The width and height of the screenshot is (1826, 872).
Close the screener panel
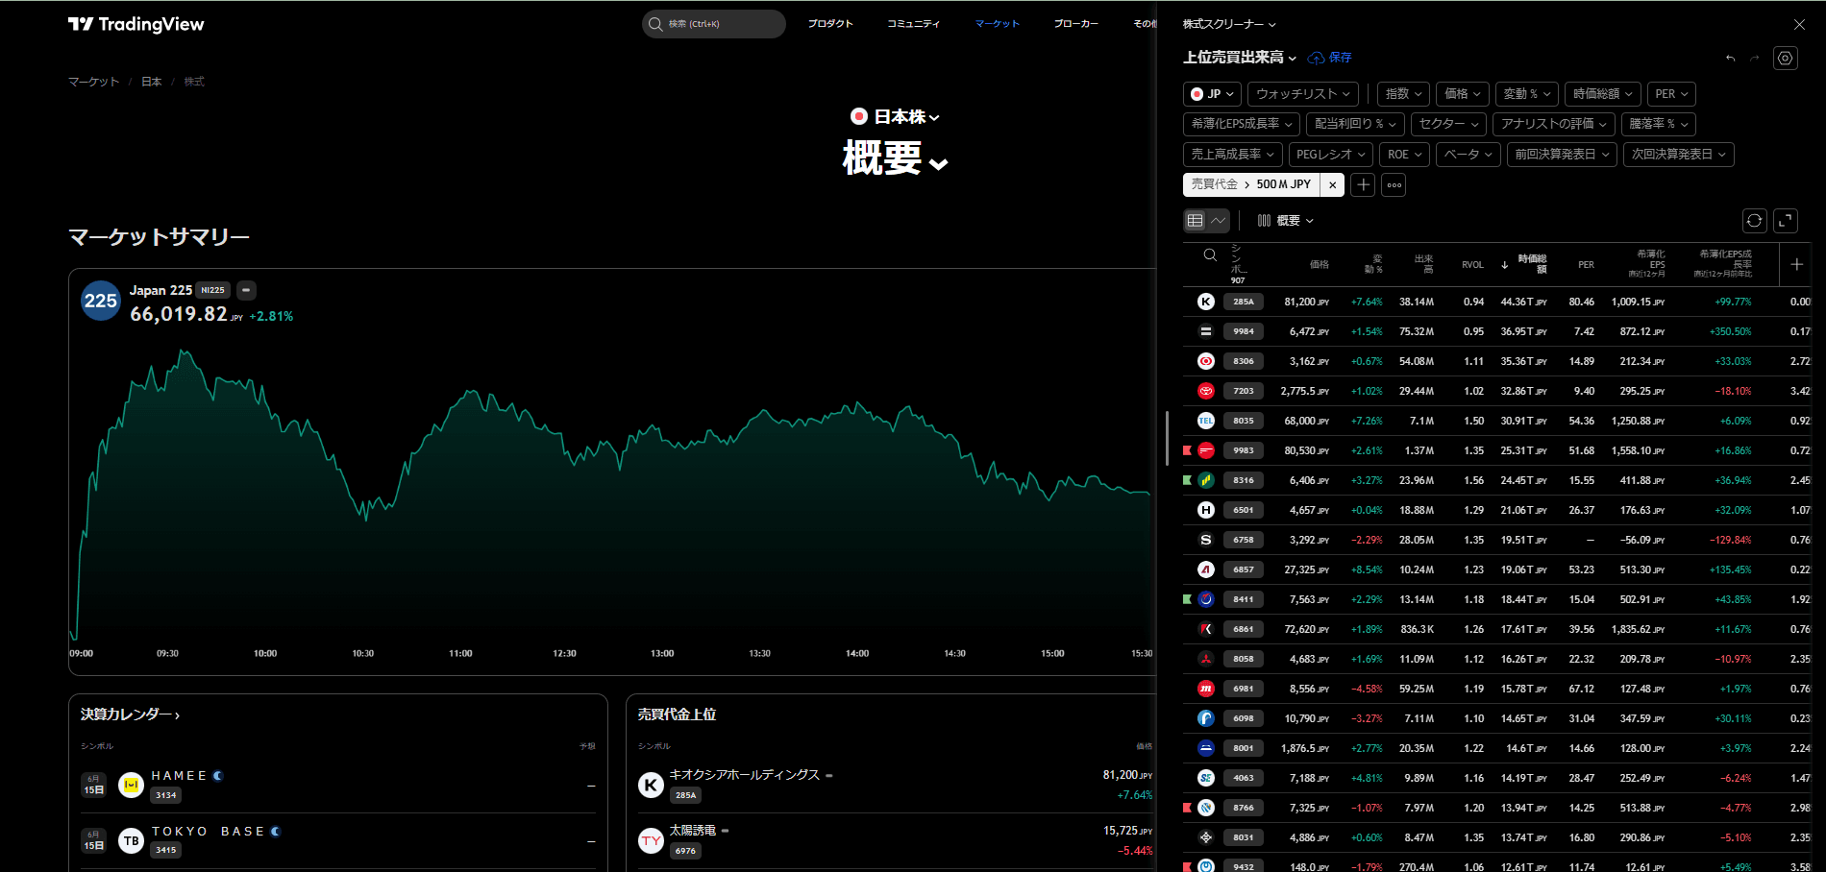[1799, 24]
